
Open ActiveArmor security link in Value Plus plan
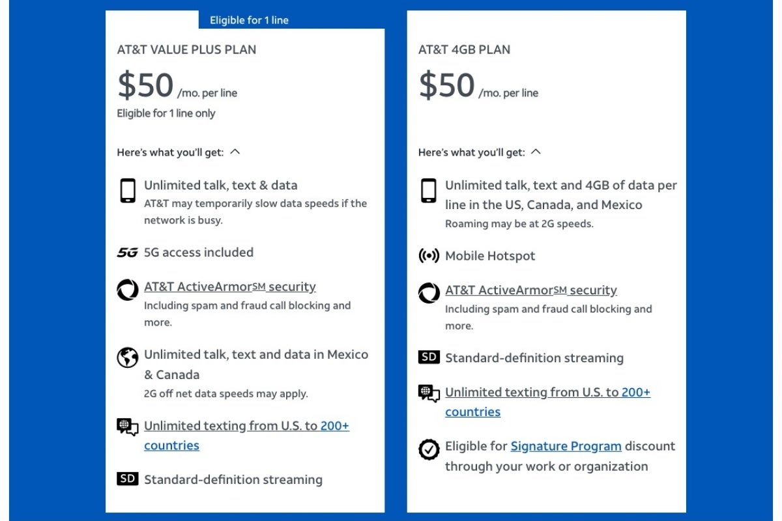click(229, 287)
